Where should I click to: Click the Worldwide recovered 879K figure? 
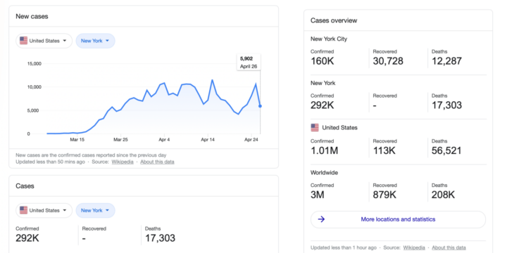(384, 195)
